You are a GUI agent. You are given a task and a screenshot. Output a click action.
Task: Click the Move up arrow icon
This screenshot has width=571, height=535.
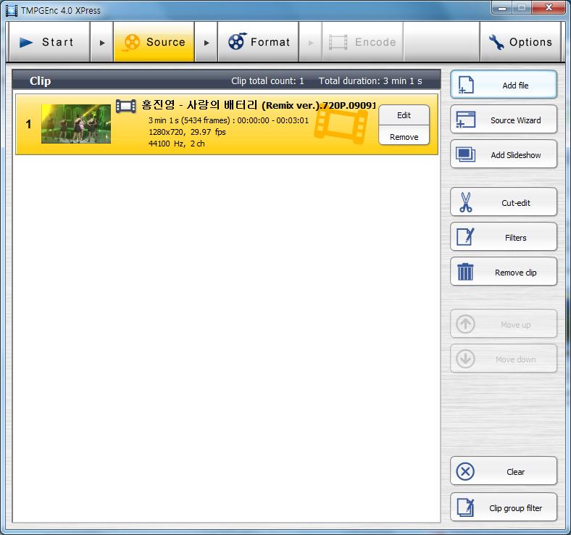pyautogui.click(x=465, y=324)
